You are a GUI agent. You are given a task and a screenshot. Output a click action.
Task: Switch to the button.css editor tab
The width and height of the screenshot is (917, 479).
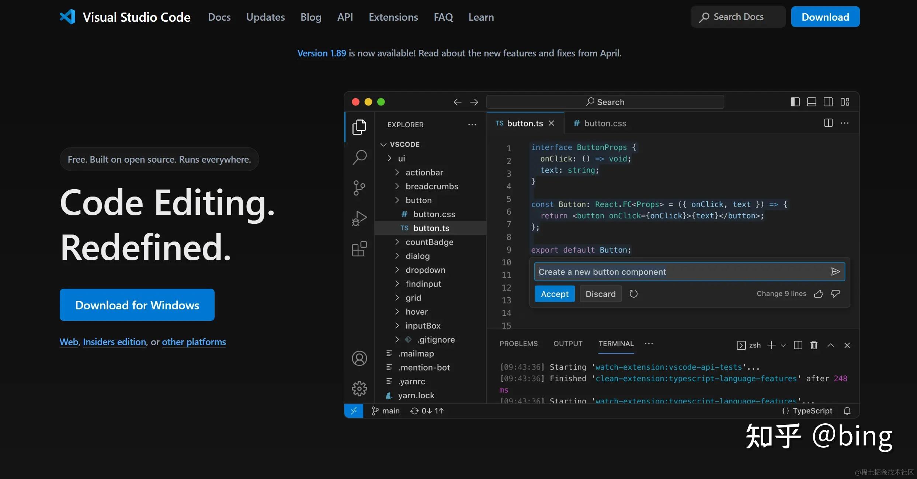click(x=600, y=123)
